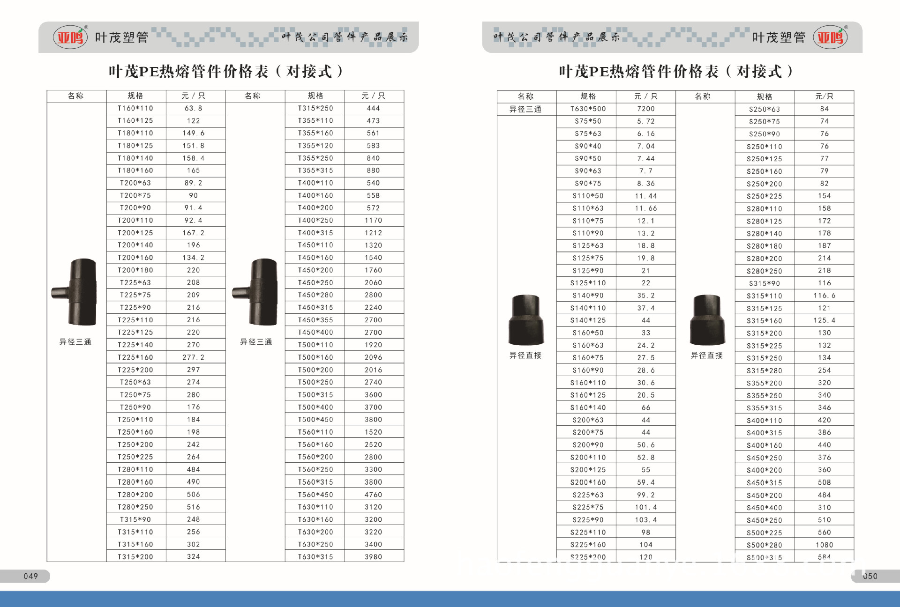Select price cell 277.2
Screen dimensions: 900x607
pos(195,357)
